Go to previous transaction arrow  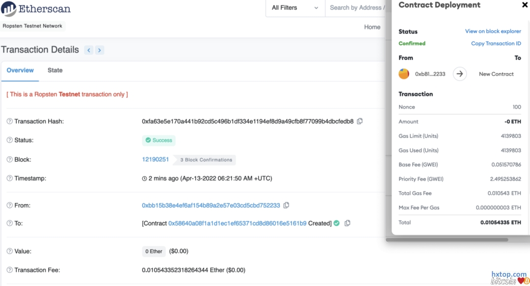[x=89, y=50]
